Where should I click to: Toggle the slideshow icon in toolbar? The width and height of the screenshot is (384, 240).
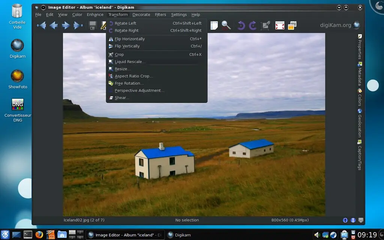tap(292, 25)
